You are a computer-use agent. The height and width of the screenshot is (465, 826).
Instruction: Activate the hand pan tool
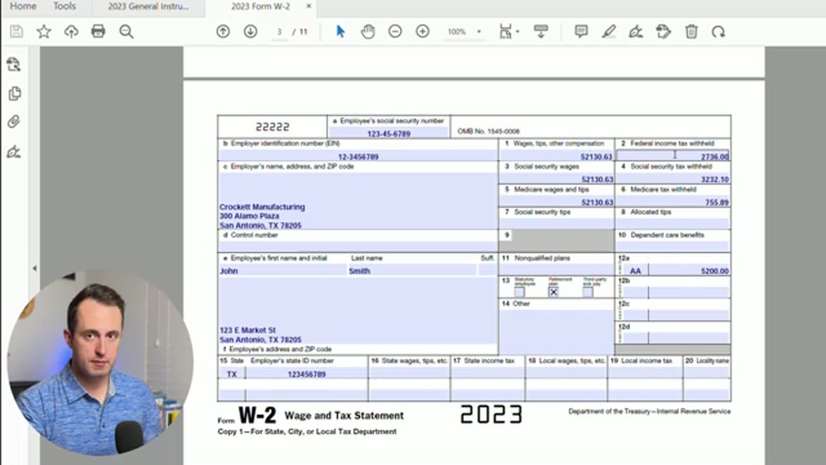(368, 32)
